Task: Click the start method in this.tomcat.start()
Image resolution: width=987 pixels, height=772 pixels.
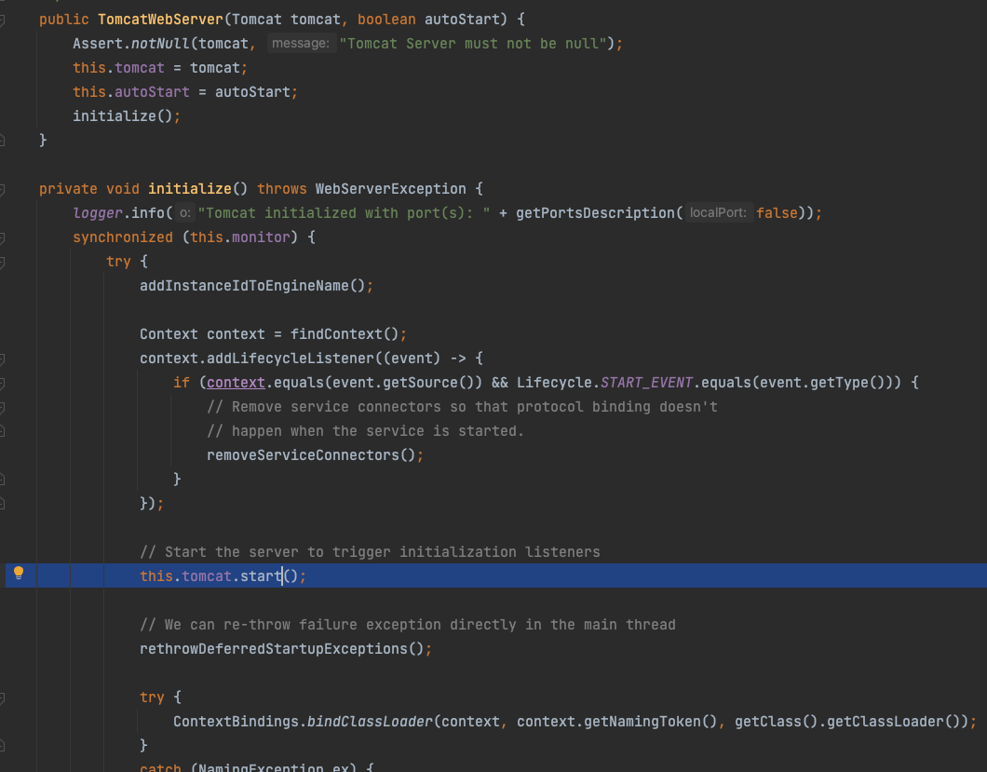Action: coord(261,576)
